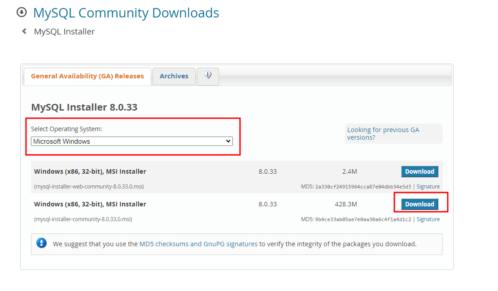Open Signature link for web-community installer
The height and width of the screenshot is (291, 498).
[x=428, y=187]
